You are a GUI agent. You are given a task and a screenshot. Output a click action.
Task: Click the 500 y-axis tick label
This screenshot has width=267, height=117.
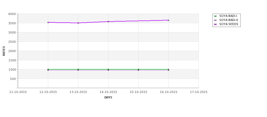(13, 79)
